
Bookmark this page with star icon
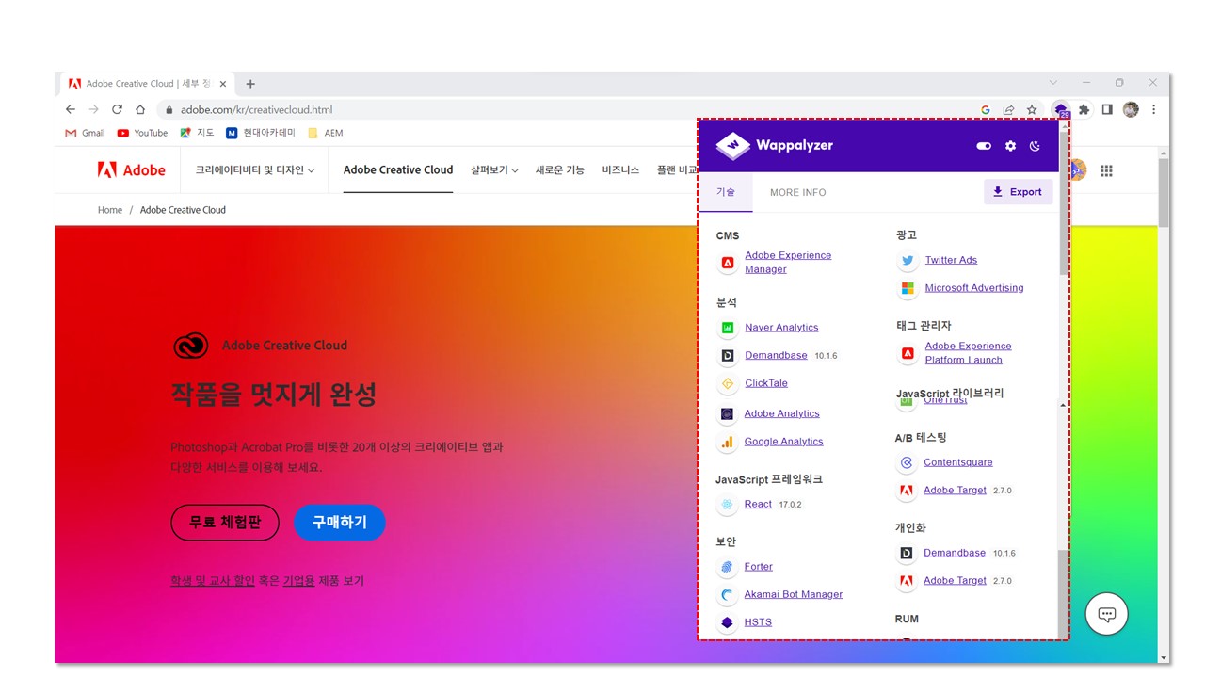[1032, 109]
